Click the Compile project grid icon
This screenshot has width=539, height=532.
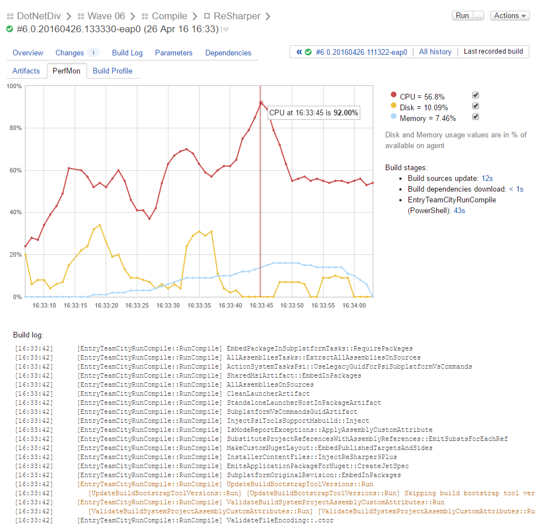tap(145, 16)
